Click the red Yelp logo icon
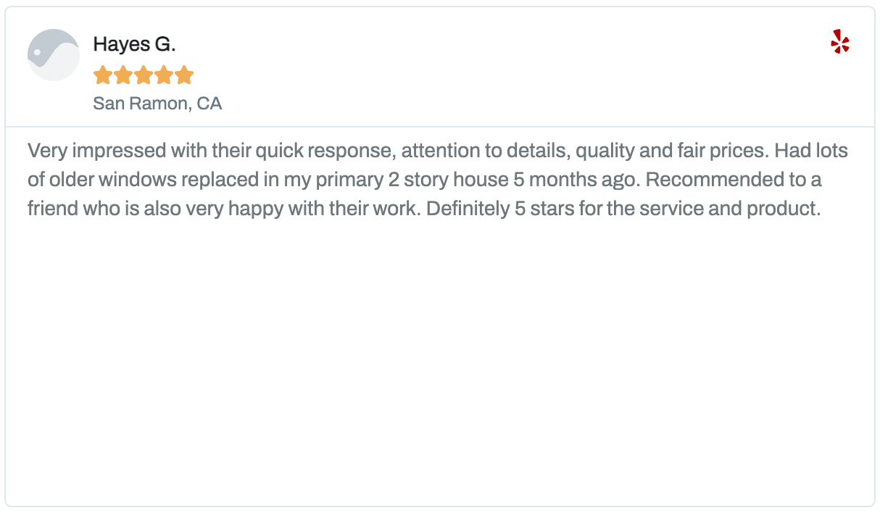The width and height of the screenshot is (880, 513). click(x=839, y=42)
